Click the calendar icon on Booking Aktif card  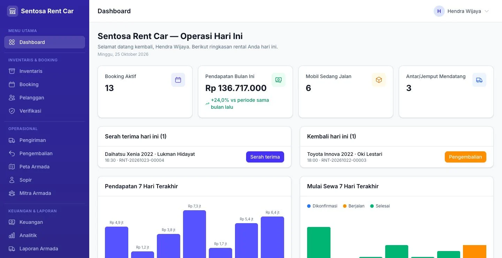click(178, 80)
